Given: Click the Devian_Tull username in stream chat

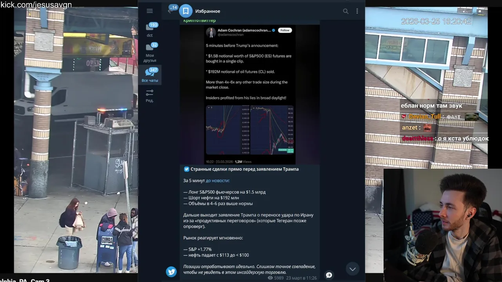Looking at the screenshot, I should point(425,117).
